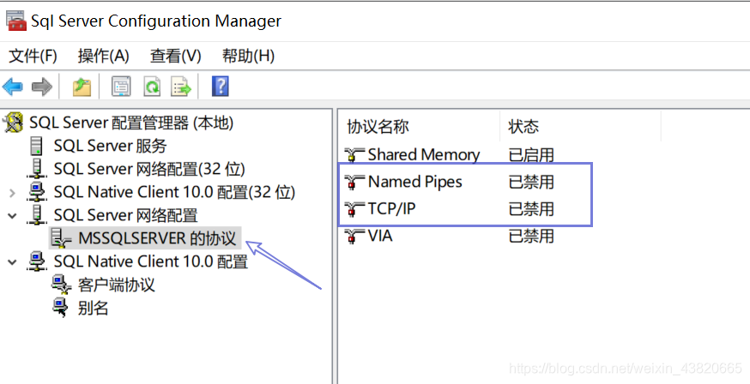Expand SQL Native Client 10.0 配置(32 位) node
Viewport: 750px width, 384px height.
coord(12,193)
